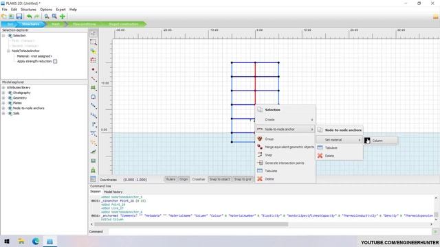This screenshot has width=440, height=247.
Task: Click the New project icon
Action: click(x=4, y=16)
